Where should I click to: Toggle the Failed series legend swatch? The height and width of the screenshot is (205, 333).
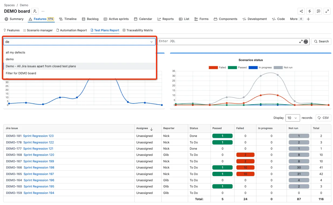click(x=213, y=68)
